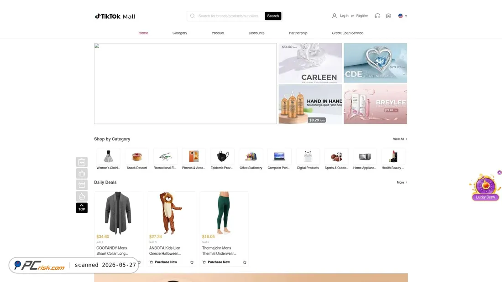The height and width of the screenshot is (282, 502).
Task: Click the Computer Peripherals laptop icon
Action: pyautogui.click(x=279, y=156)
